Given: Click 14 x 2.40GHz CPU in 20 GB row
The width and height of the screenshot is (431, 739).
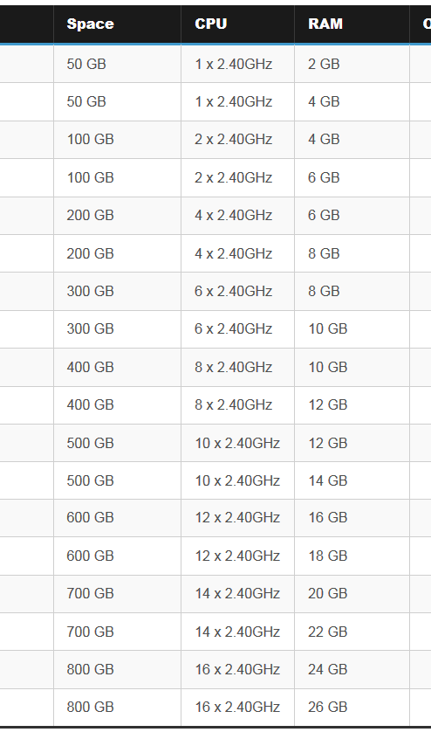Looking at the screenshot, I should pos(237,594).
